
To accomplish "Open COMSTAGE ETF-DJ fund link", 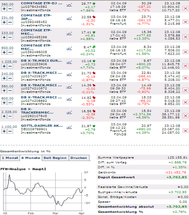I will 41,3.
